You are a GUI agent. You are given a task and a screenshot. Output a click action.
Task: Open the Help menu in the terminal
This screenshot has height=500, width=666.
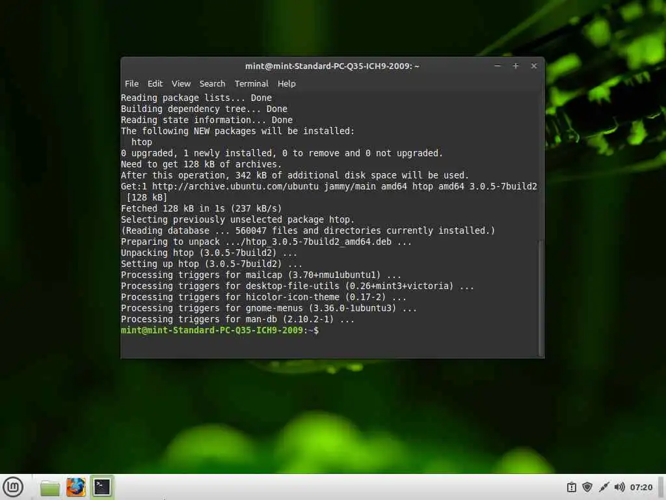click(x=287, y=84)
